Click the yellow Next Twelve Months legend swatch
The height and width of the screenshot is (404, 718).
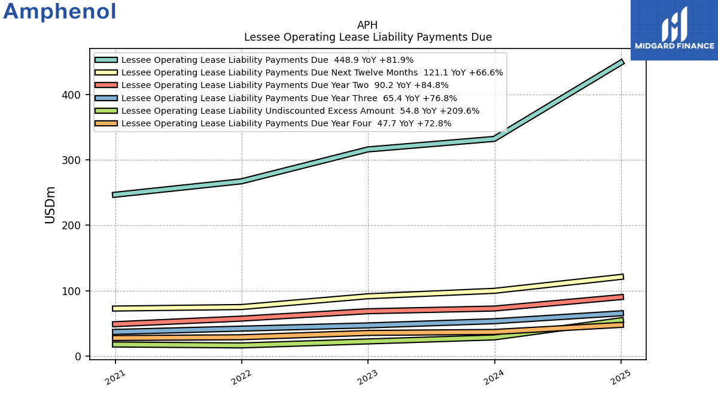click(106, 72)
